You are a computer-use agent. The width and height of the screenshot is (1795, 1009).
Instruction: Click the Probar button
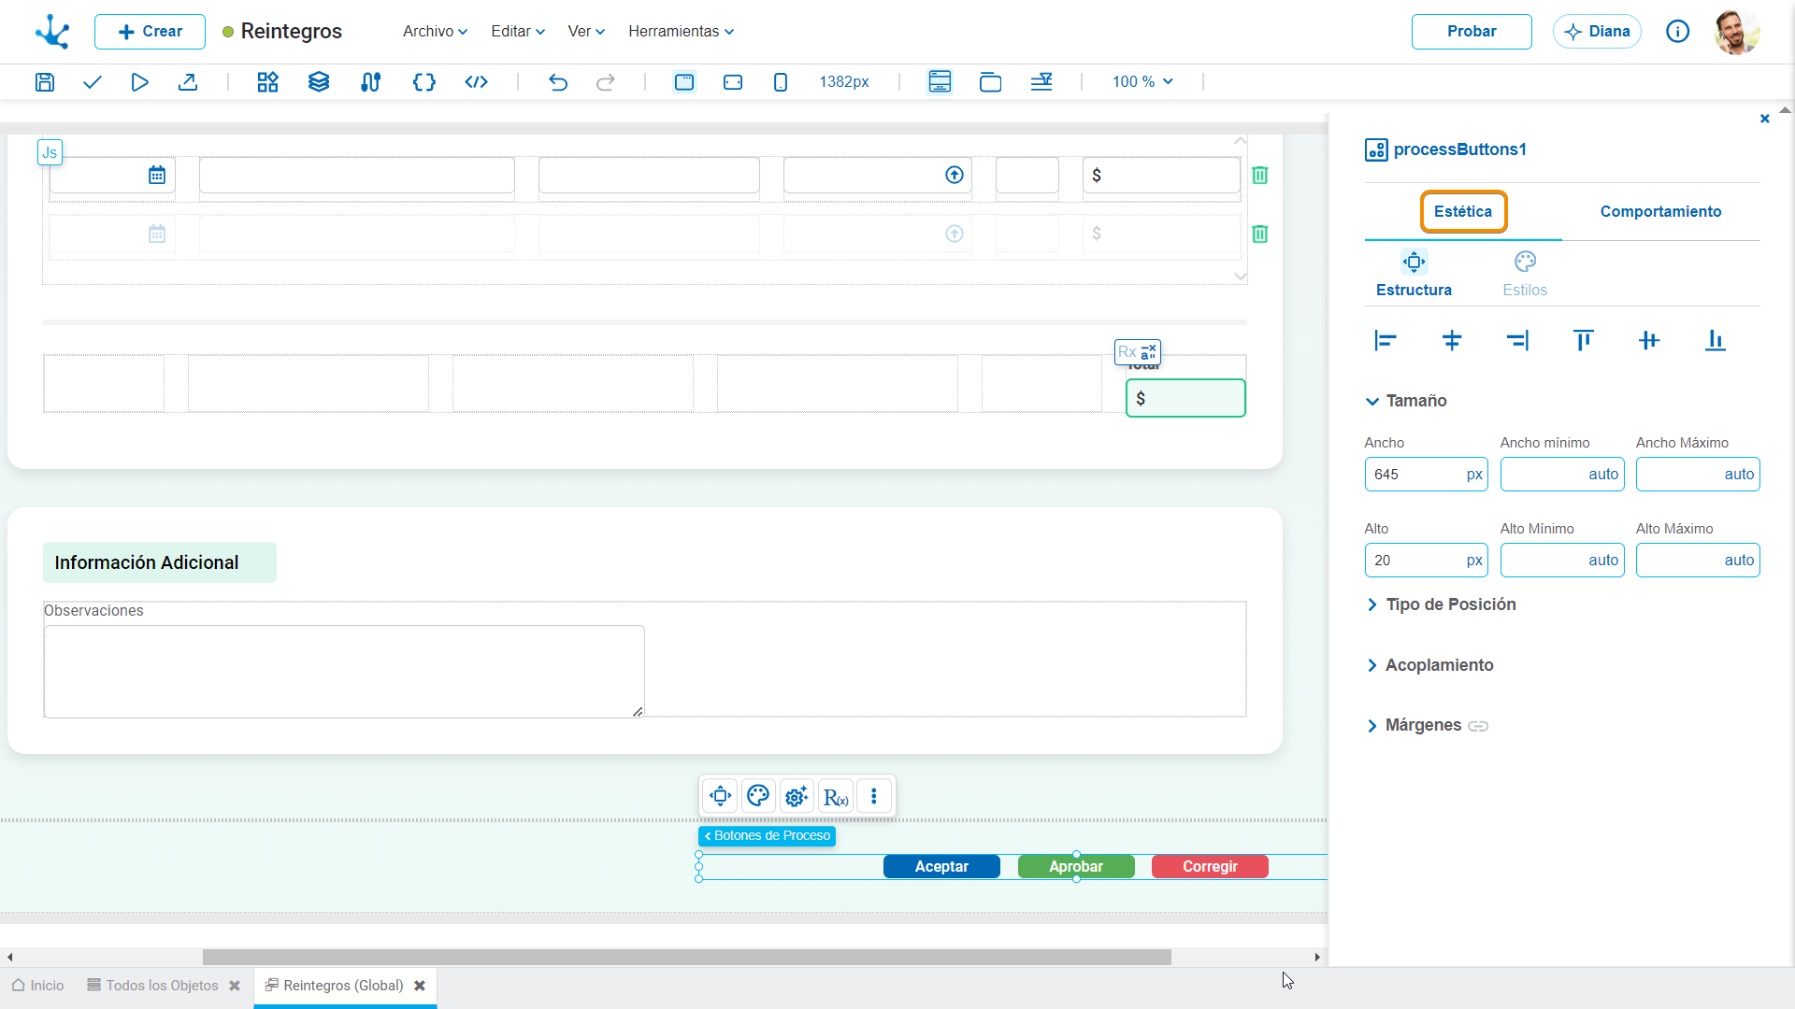[1472, 32]
